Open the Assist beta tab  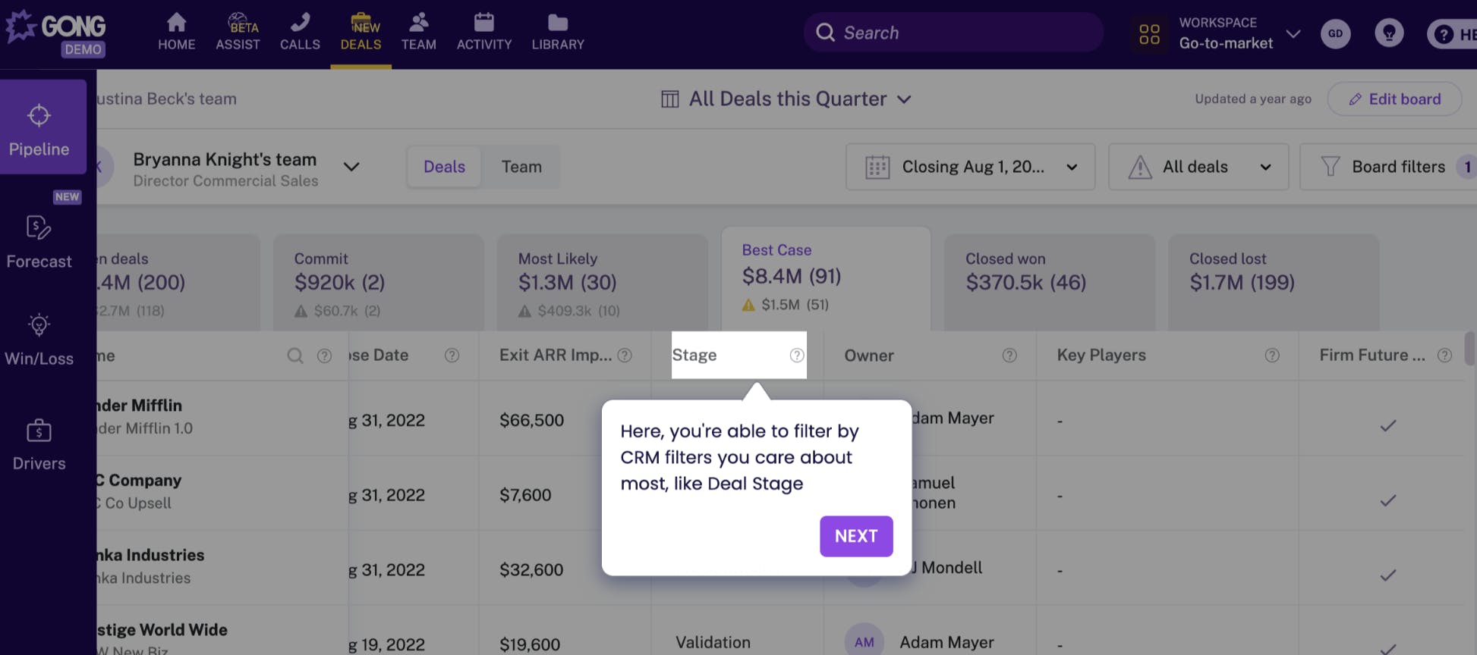[x=238, y=33]
